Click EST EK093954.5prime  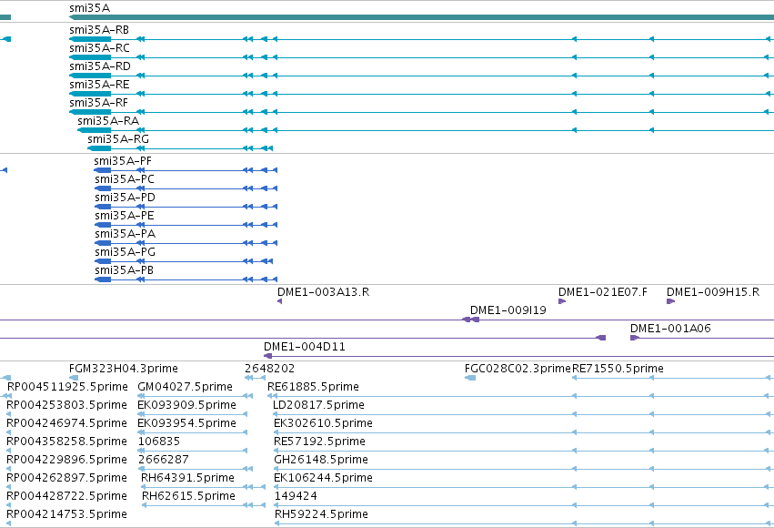coord(186,423)
